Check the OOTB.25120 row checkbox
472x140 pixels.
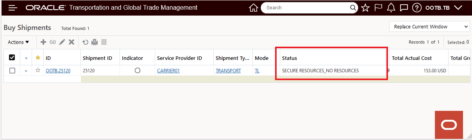[x=12, y=70]
